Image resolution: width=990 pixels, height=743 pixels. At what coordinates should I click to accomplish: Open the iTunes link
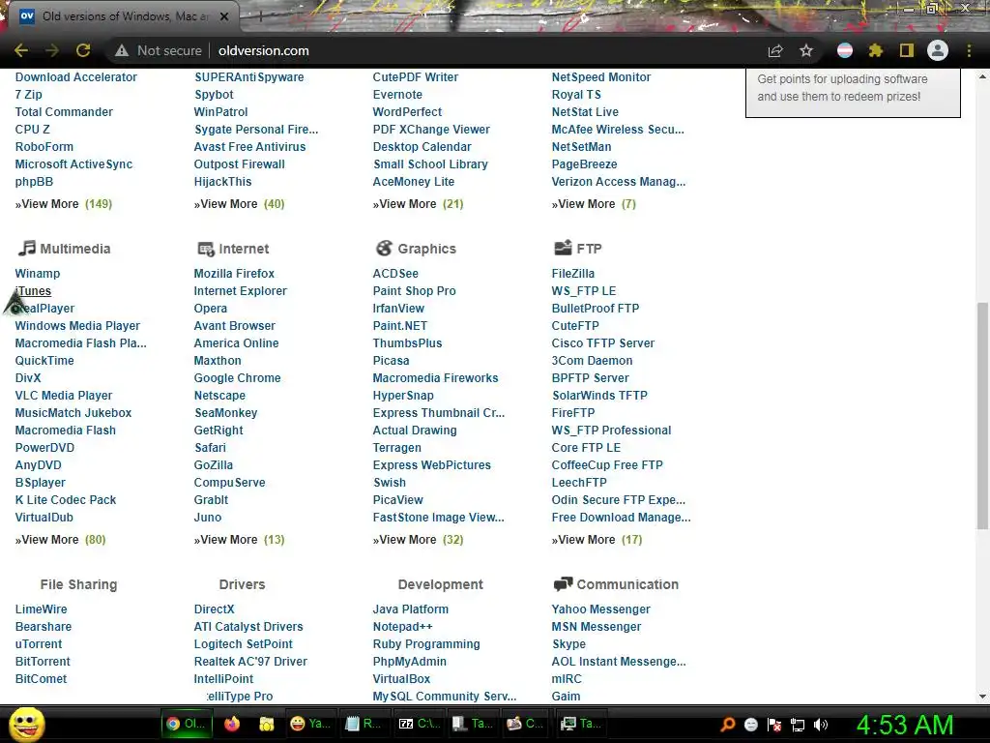tap(33, 290)
